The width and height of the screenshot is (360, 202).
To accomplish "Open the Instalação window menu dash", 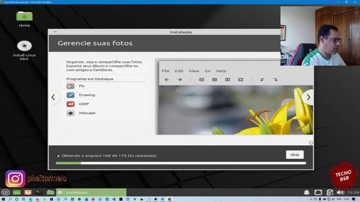I will pos(55,32).
